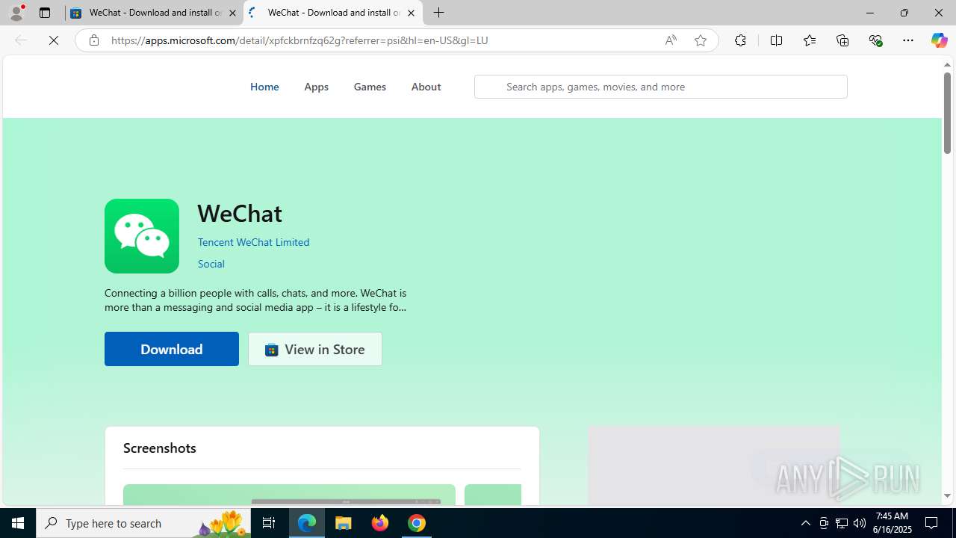Close the active WeChat tab
This screenshot has height=538, width=956.
411,13
